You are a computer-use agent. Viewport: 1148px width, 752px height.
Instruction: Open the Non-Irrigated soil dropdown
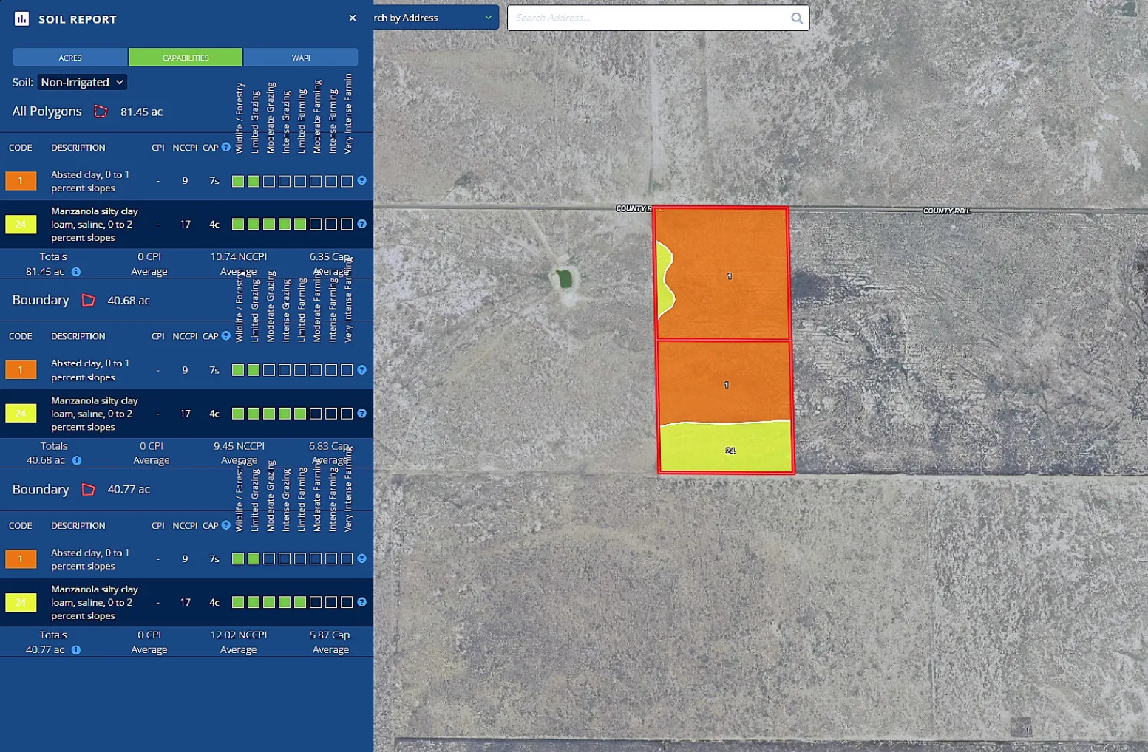pyautogui.click(x=82, y=82)
